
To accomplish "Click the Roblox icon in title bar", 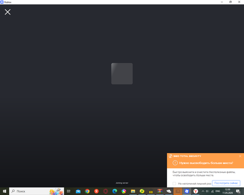I will 2,2.
